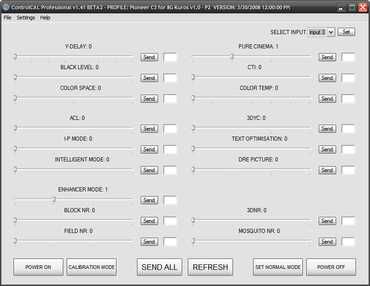The height and width of the screenshot is (286, 370).
Task: Click the INTELLIGENT MODE slider thumb
Action: pyautogui.click(x=15, y=169)
